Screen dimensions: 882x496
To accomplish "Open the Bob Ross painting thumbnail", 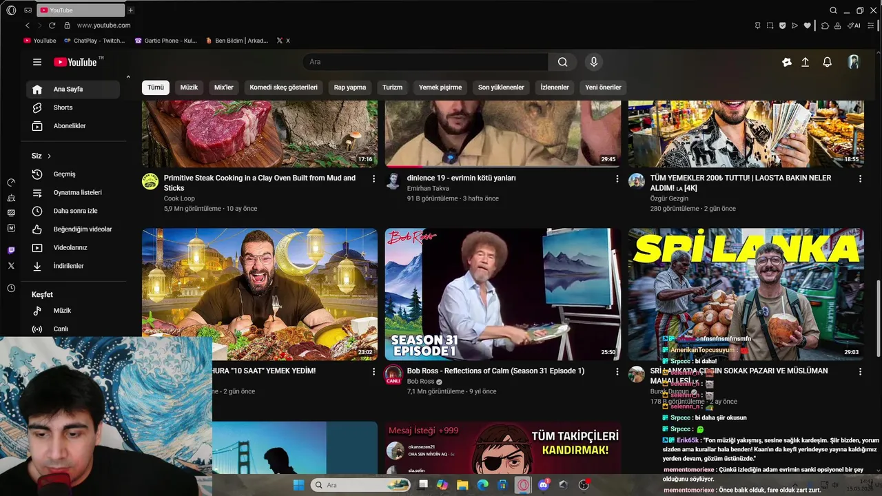I will click(x=503, y=294).
